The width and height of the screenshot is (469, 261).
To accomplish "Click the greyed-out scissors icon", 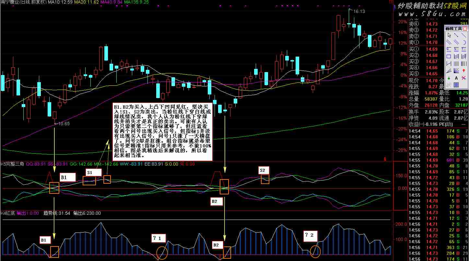I will tap(449, 85).
